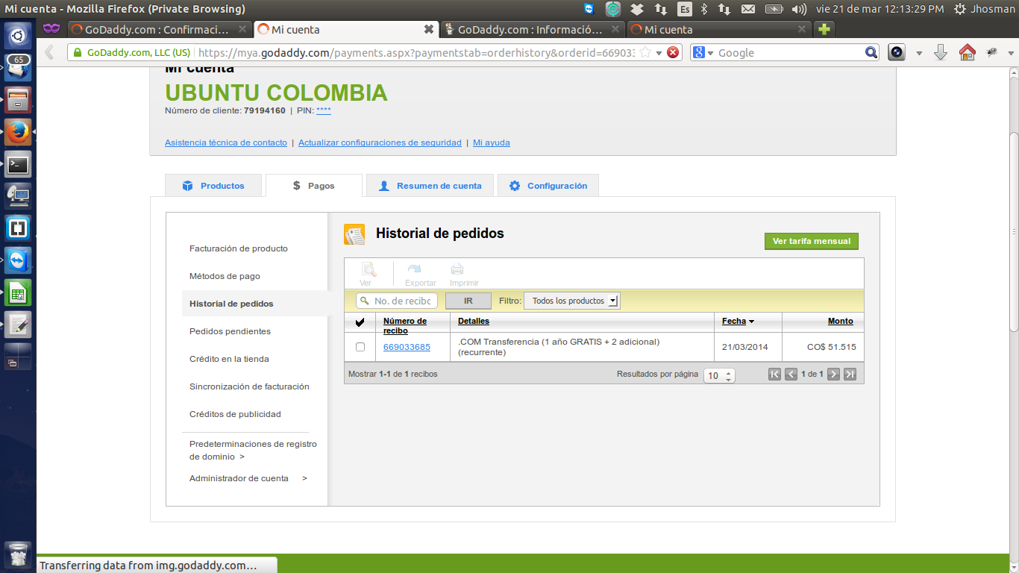This screenshot has height=573, width=1019.
Task: Open 'Actualizar configuraciones de seguridad' link
Action: coord(380,143)
